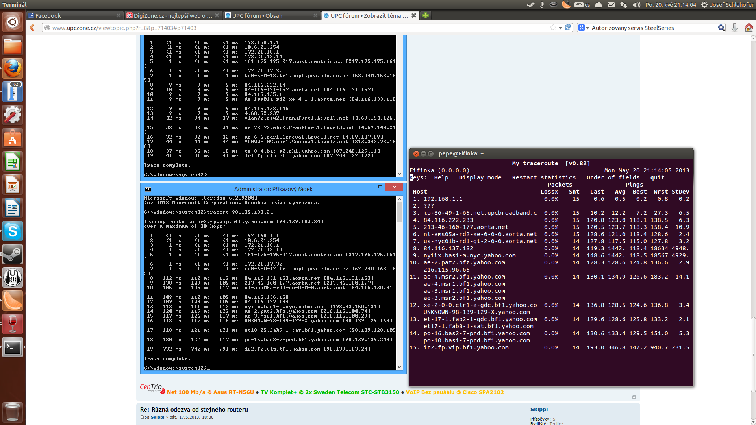The height and width of the screenshot is (425, 756).
Task: Launch LibreOffice Writer from the dock
Action: click(x=13, y=208)
